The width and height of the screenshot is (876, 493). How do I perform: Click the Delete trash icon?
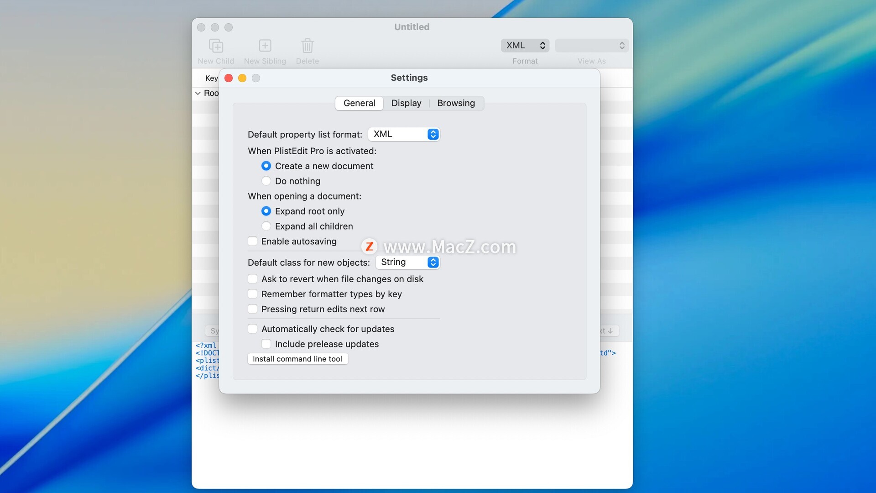click(x=307, y=46)
